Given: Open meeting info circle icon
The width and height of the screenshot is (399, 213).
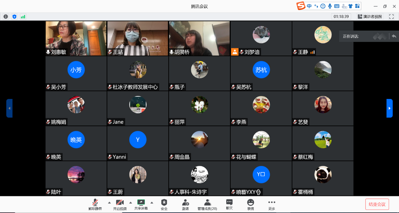Looking at the screenshot, I should click(x=6, y=16).
